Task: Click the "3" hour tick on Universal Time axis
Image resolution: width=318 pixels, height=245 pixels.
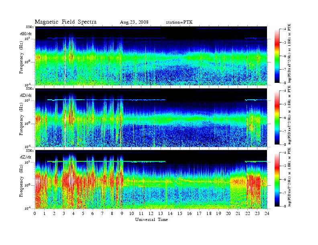Action: tap(64, 213)
